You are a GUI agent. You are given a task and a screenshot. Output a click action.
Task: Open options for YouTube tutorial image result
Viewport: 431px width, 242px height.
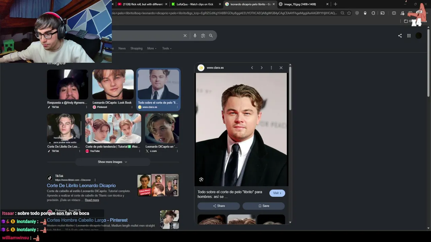[x=139, y=151]
